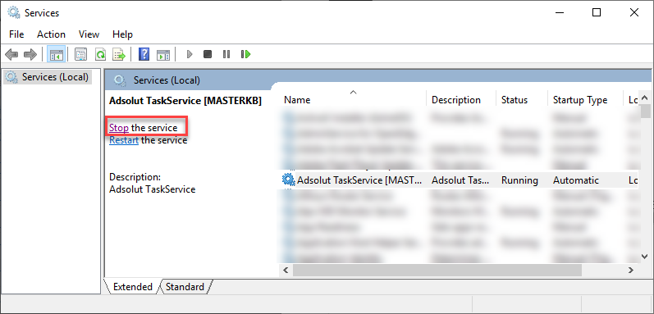Open the Help question mark icon
Screen dimensions: 654x314
[144, 54]
